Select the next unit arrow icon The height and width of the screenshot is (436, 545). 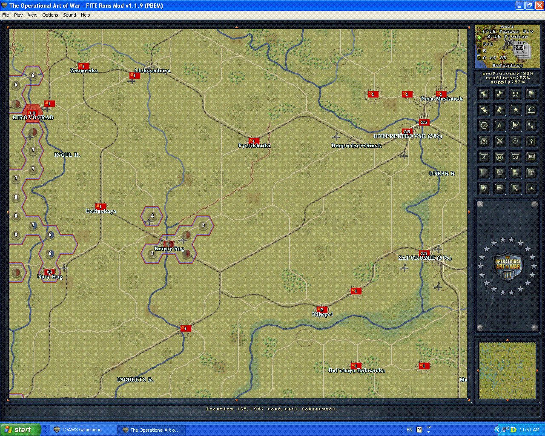(x=499, y=94)
